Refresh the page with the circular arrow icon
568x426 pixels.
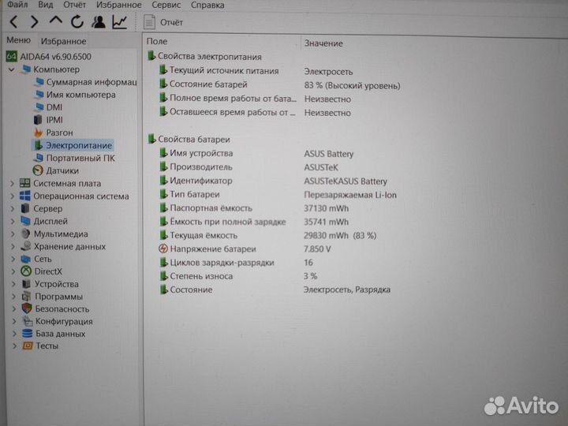(x=77, y=22)
